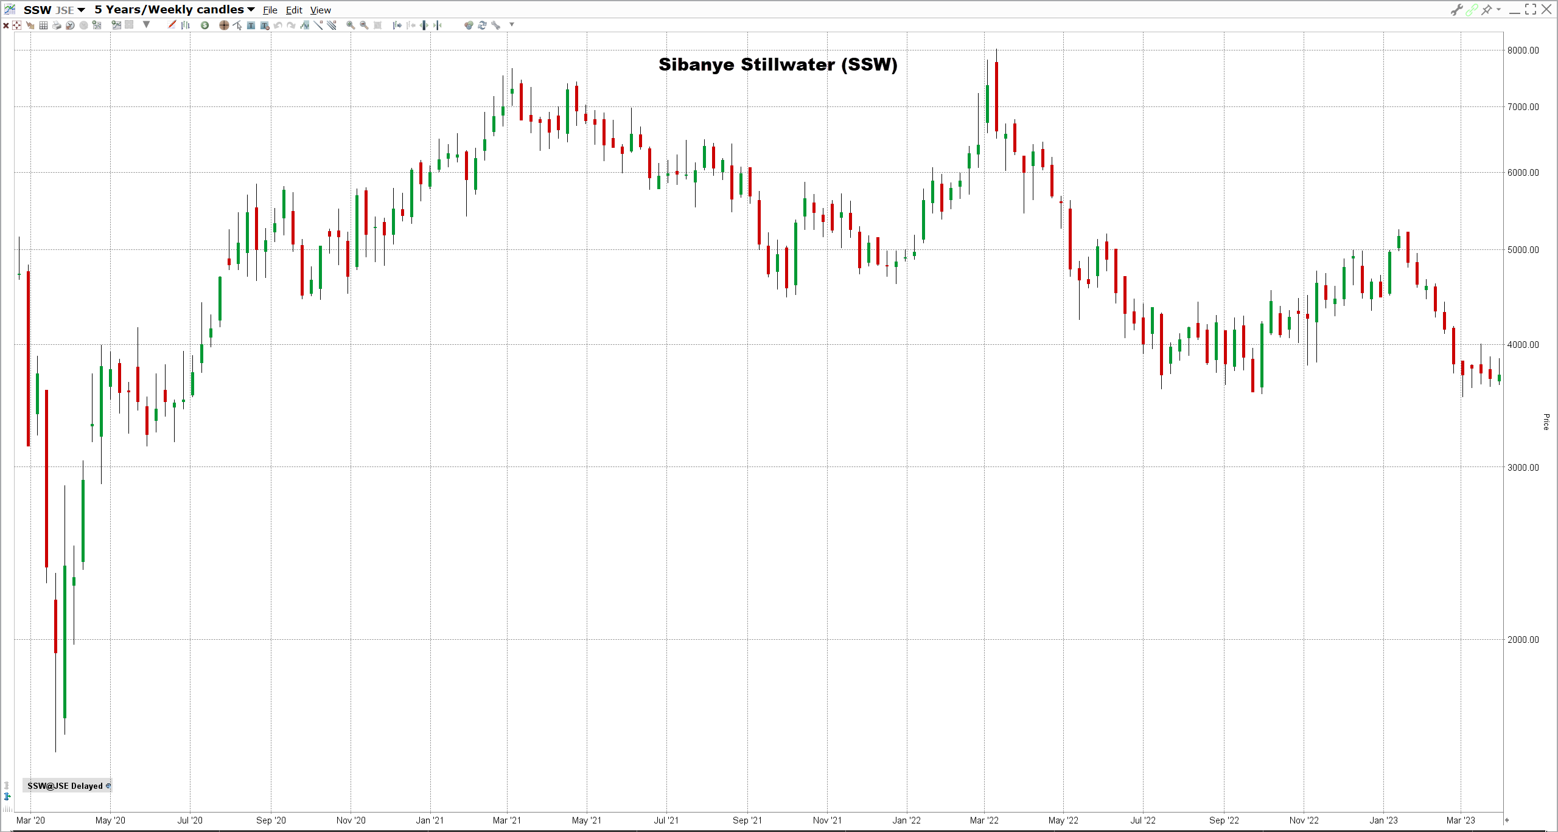Open the Edit menu
1558x832 pixels.
[x=294, y=10]
